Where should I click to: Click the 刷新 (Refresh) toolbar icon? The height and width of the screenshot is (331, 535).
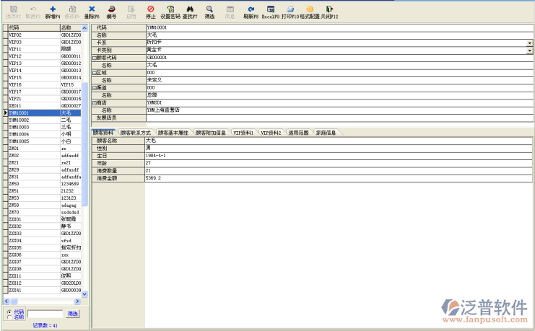(x=250, y=9)
